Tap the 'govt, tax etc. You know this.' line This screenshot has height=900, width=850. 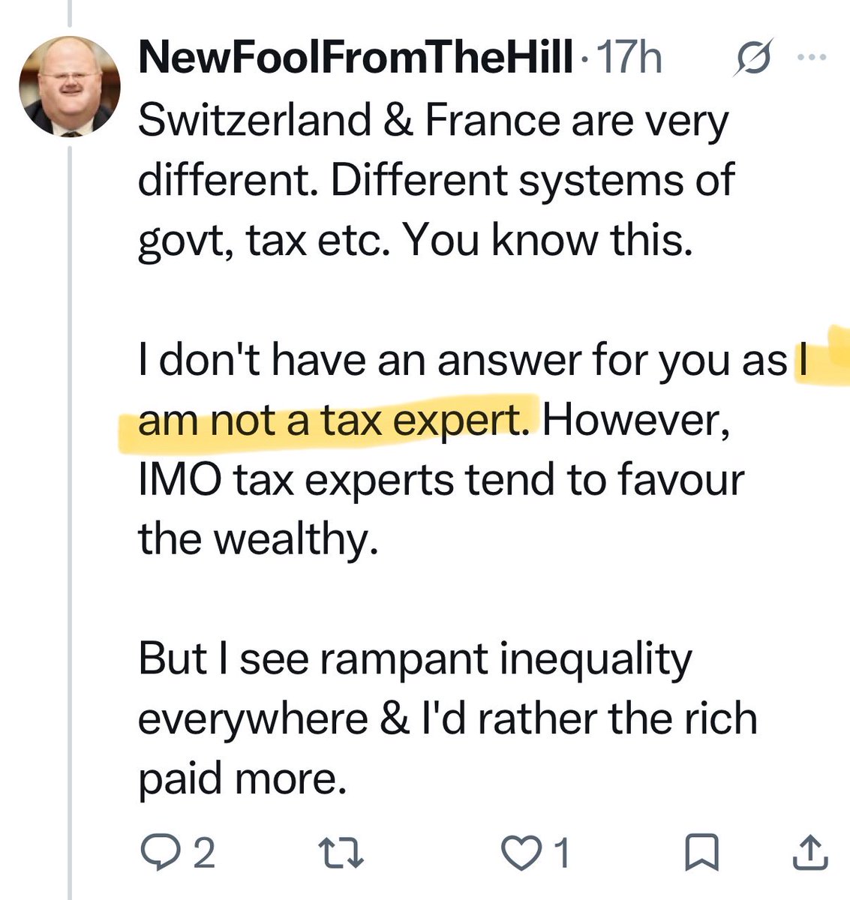point(415,241)
